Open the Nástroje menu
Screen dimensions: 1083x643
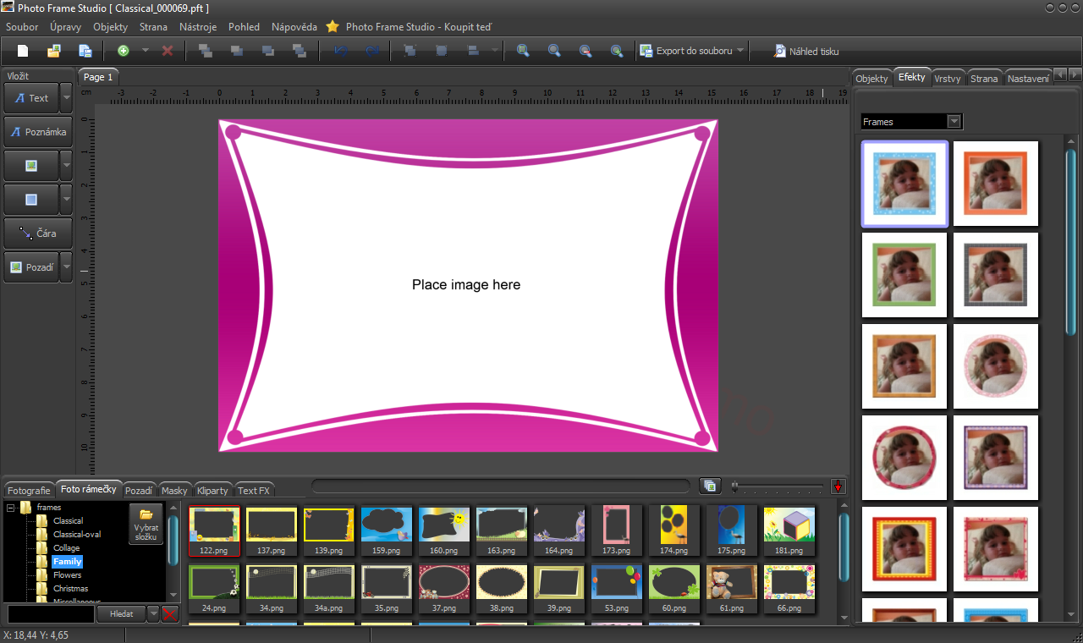198,27
